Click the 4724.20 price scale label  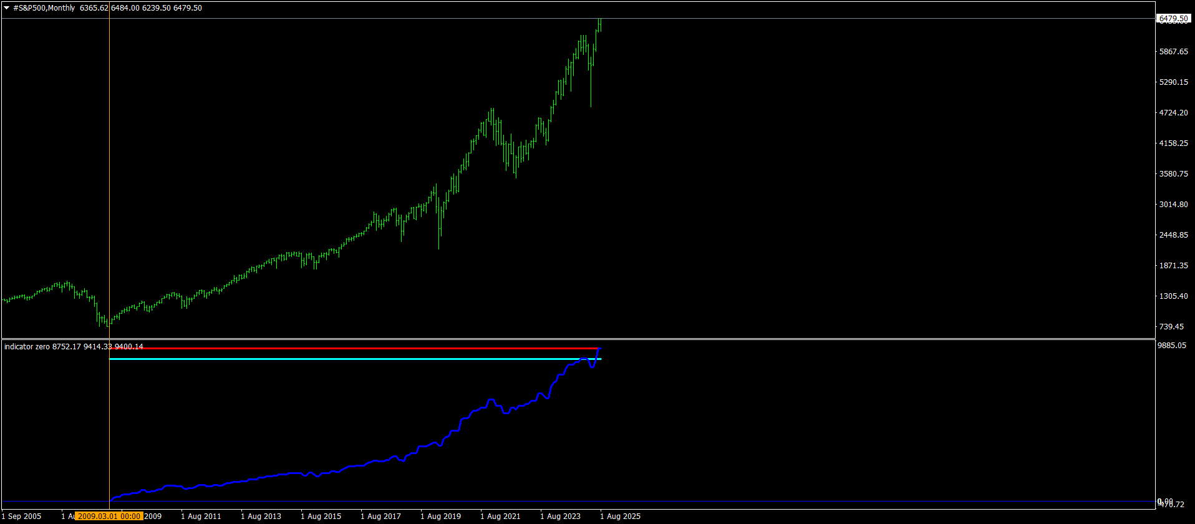click(1173, 113)
